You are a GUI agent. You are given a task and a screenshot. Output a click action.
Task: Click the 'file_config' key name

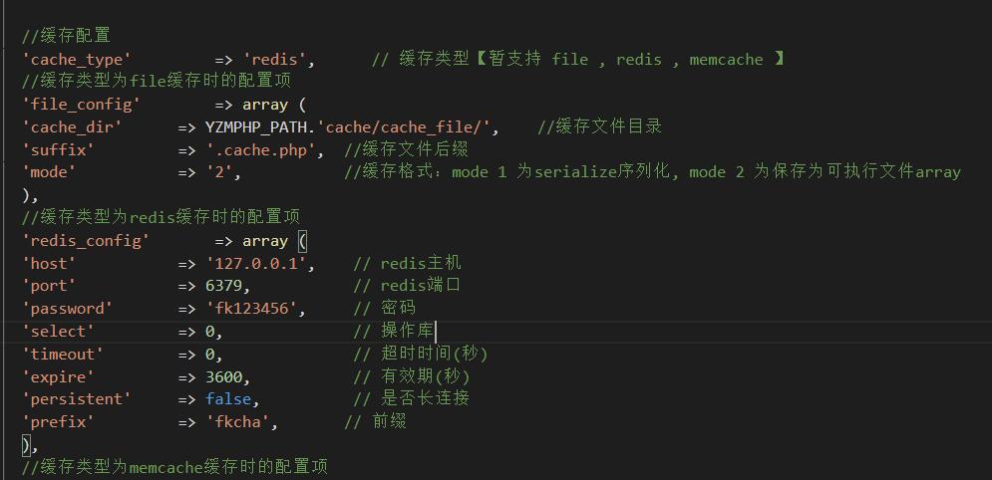click(x=81, y=105)
